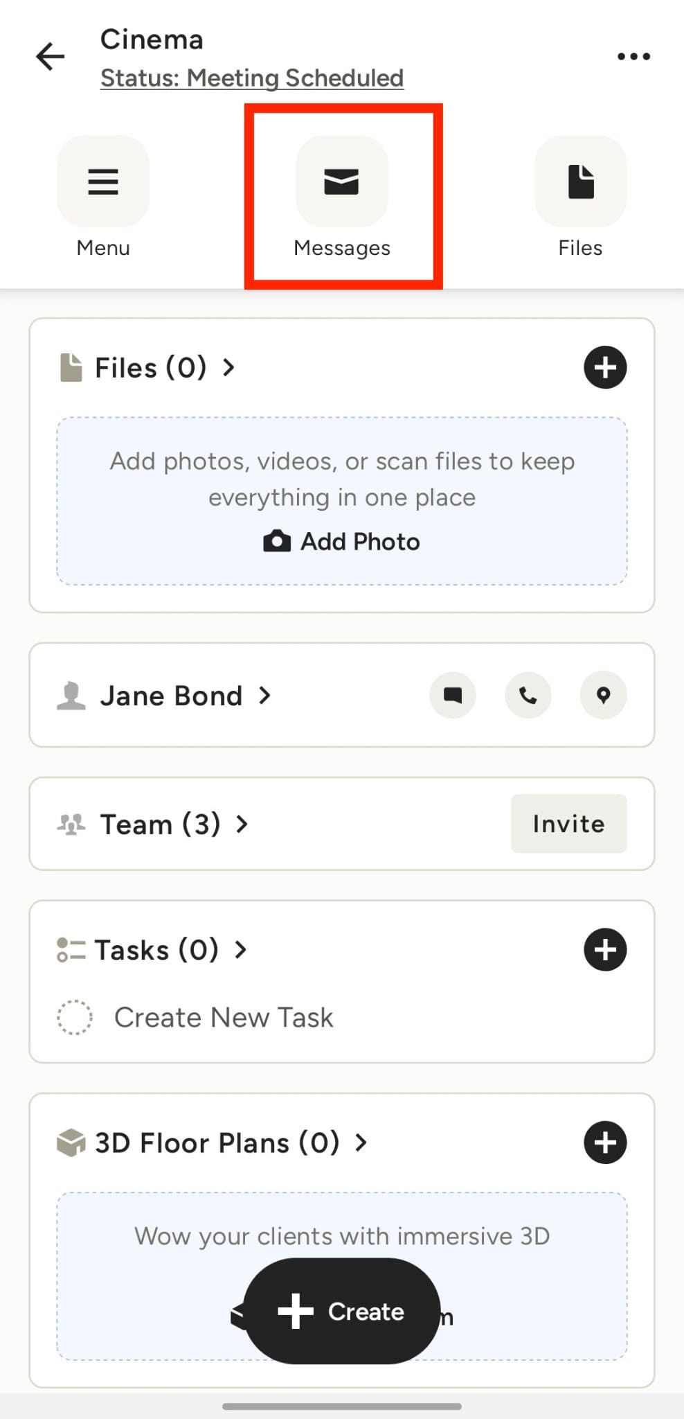
Task: Open the Menu hamburger icon
Action: [103, 182]
